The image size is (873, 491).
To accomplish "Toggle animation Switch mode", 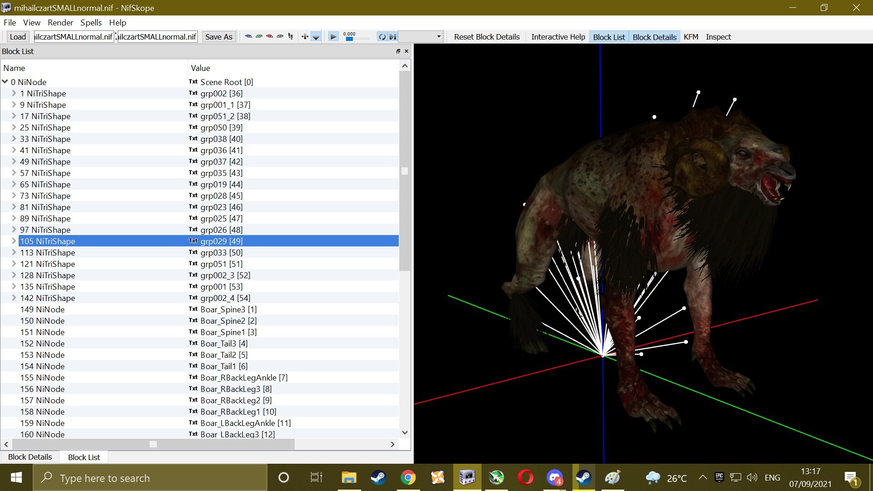I will tap(393, 37).
